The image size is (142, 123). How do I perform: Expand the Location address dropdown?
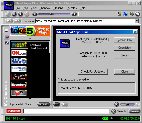coord(137,21)
